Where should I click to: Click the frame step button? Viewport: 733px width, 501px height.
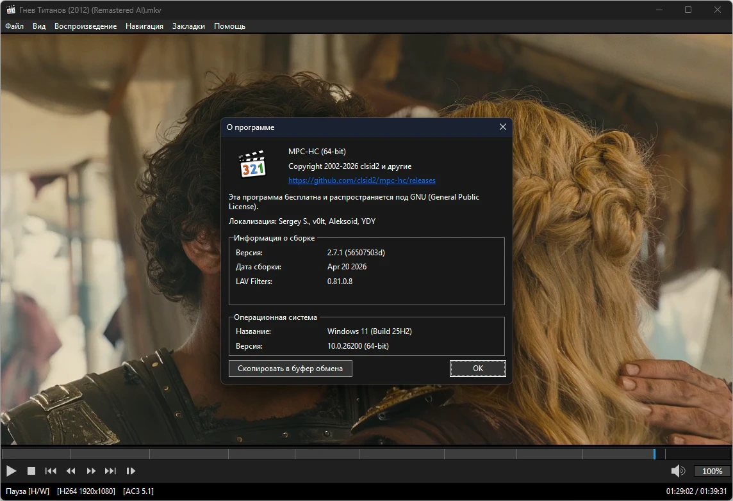[x=131, y=471]
